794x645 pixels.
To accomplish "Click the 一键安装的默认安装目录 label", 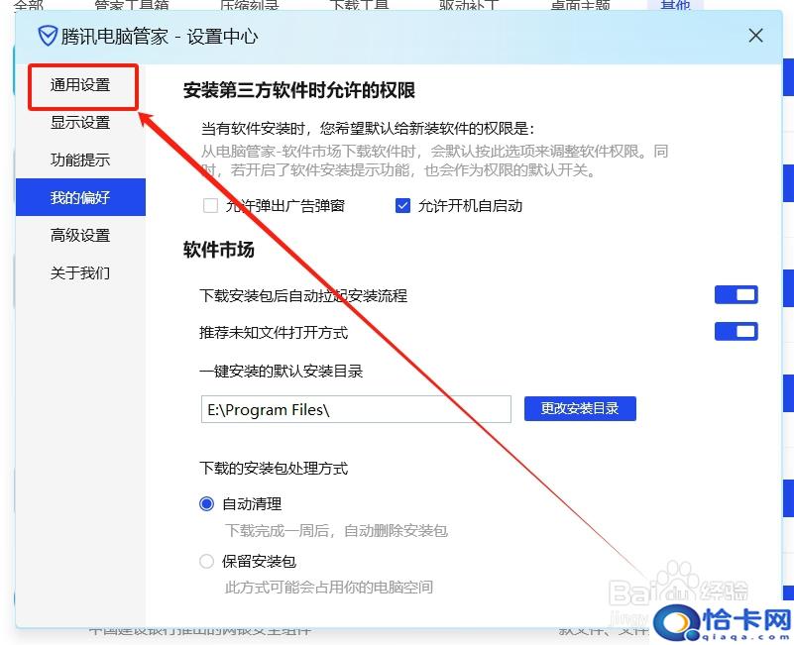I will [x=282, y=372].
